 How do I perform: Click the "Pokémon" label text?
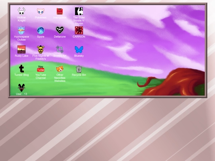41,17
